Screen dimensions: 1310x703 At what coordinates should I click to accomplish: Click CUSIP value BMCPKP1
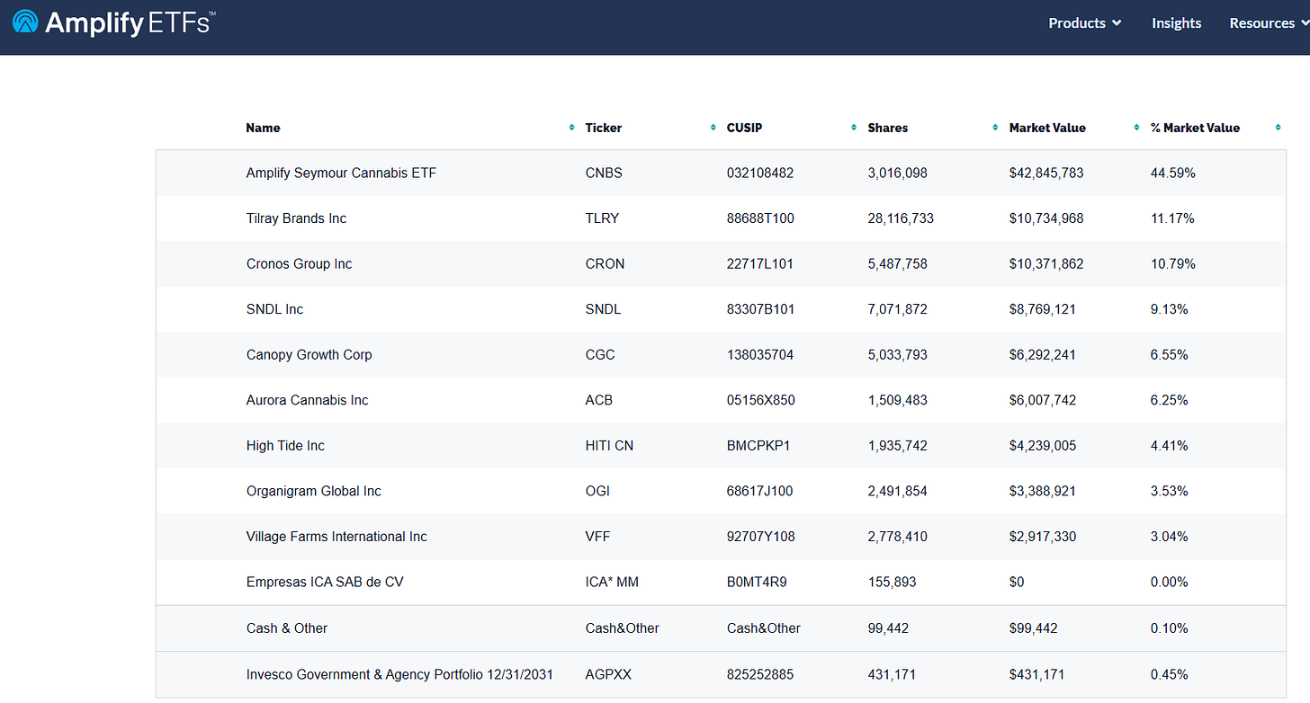(758, 446)
